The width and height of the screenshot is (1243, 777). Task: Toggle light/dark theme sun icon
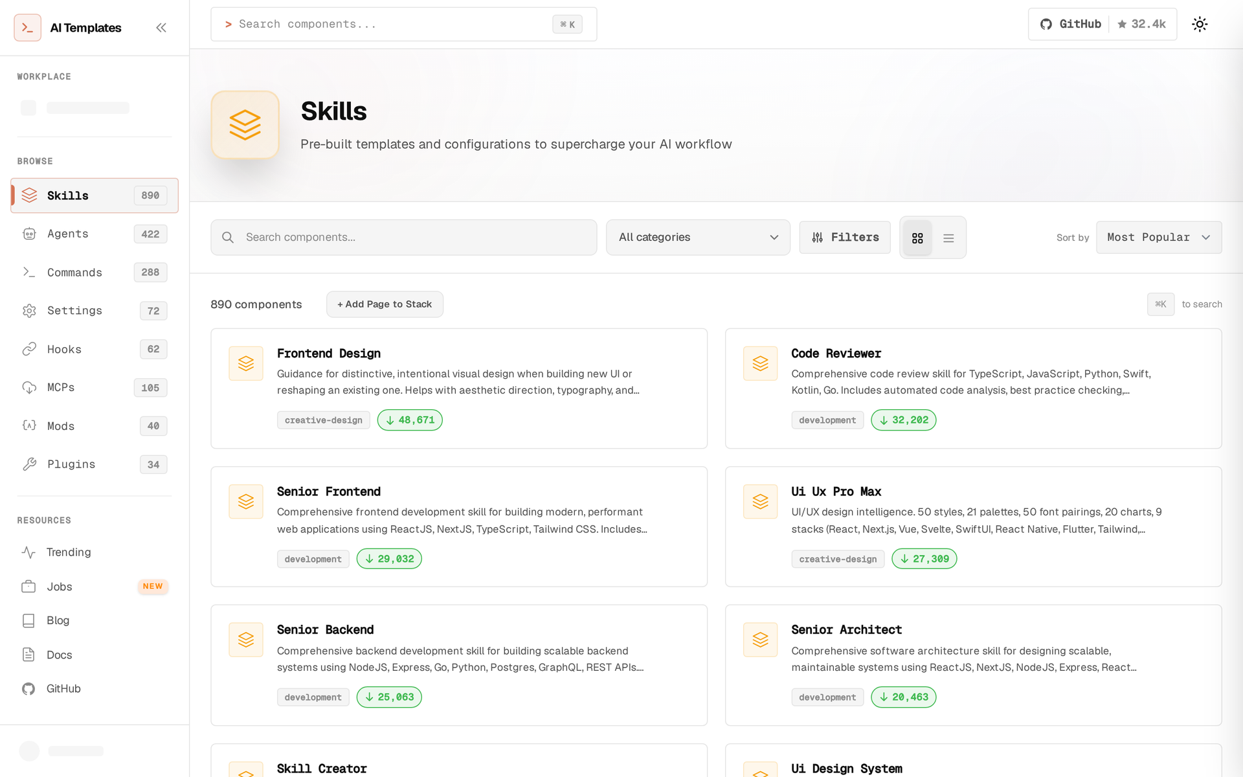tap(1200, 24)
